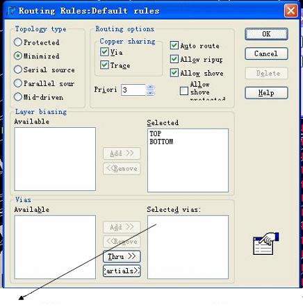Confirm the rules with OK button
The image size is (303, 307).
pos(266,34)
